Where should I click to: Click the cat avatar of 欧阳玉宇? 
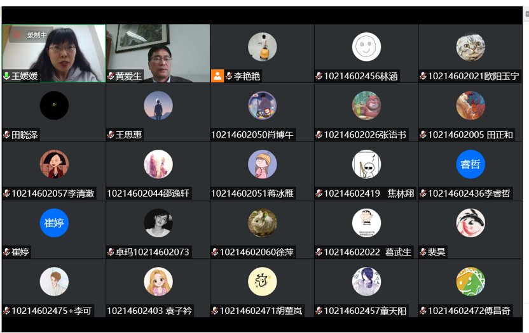click(471, 47)
